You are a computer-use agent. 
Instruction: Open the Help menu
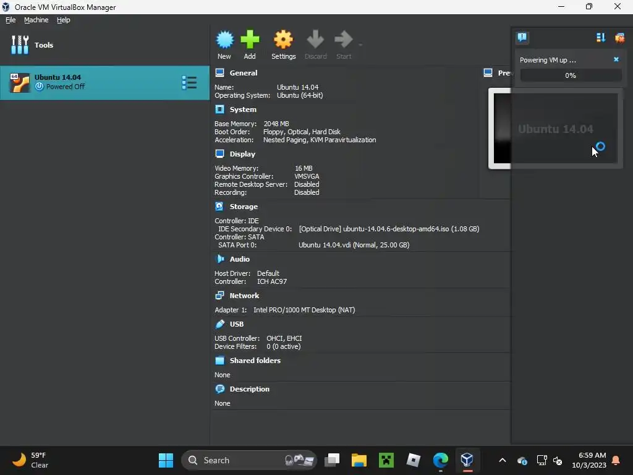click(64, 20)
